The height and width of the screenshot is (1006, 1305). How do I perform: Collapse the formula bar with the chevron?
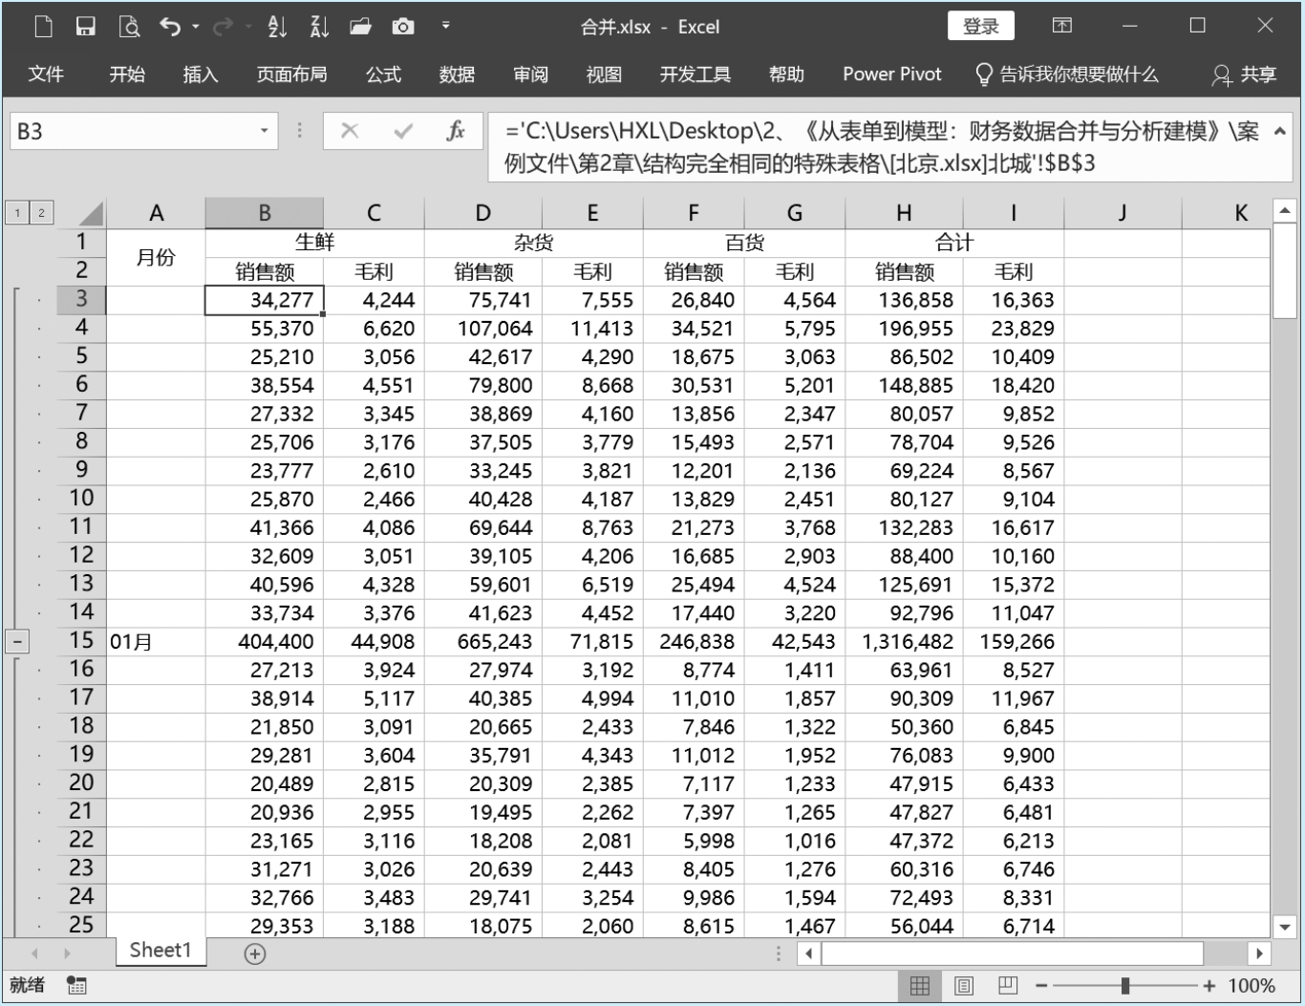tap(1280, 132)
